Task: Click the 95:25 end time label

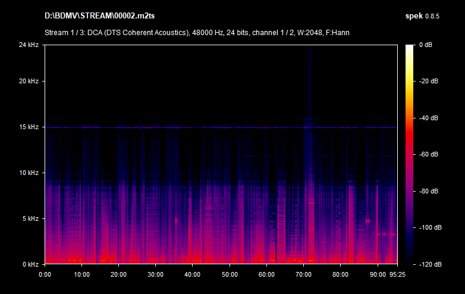Action: tap(397, 274)
